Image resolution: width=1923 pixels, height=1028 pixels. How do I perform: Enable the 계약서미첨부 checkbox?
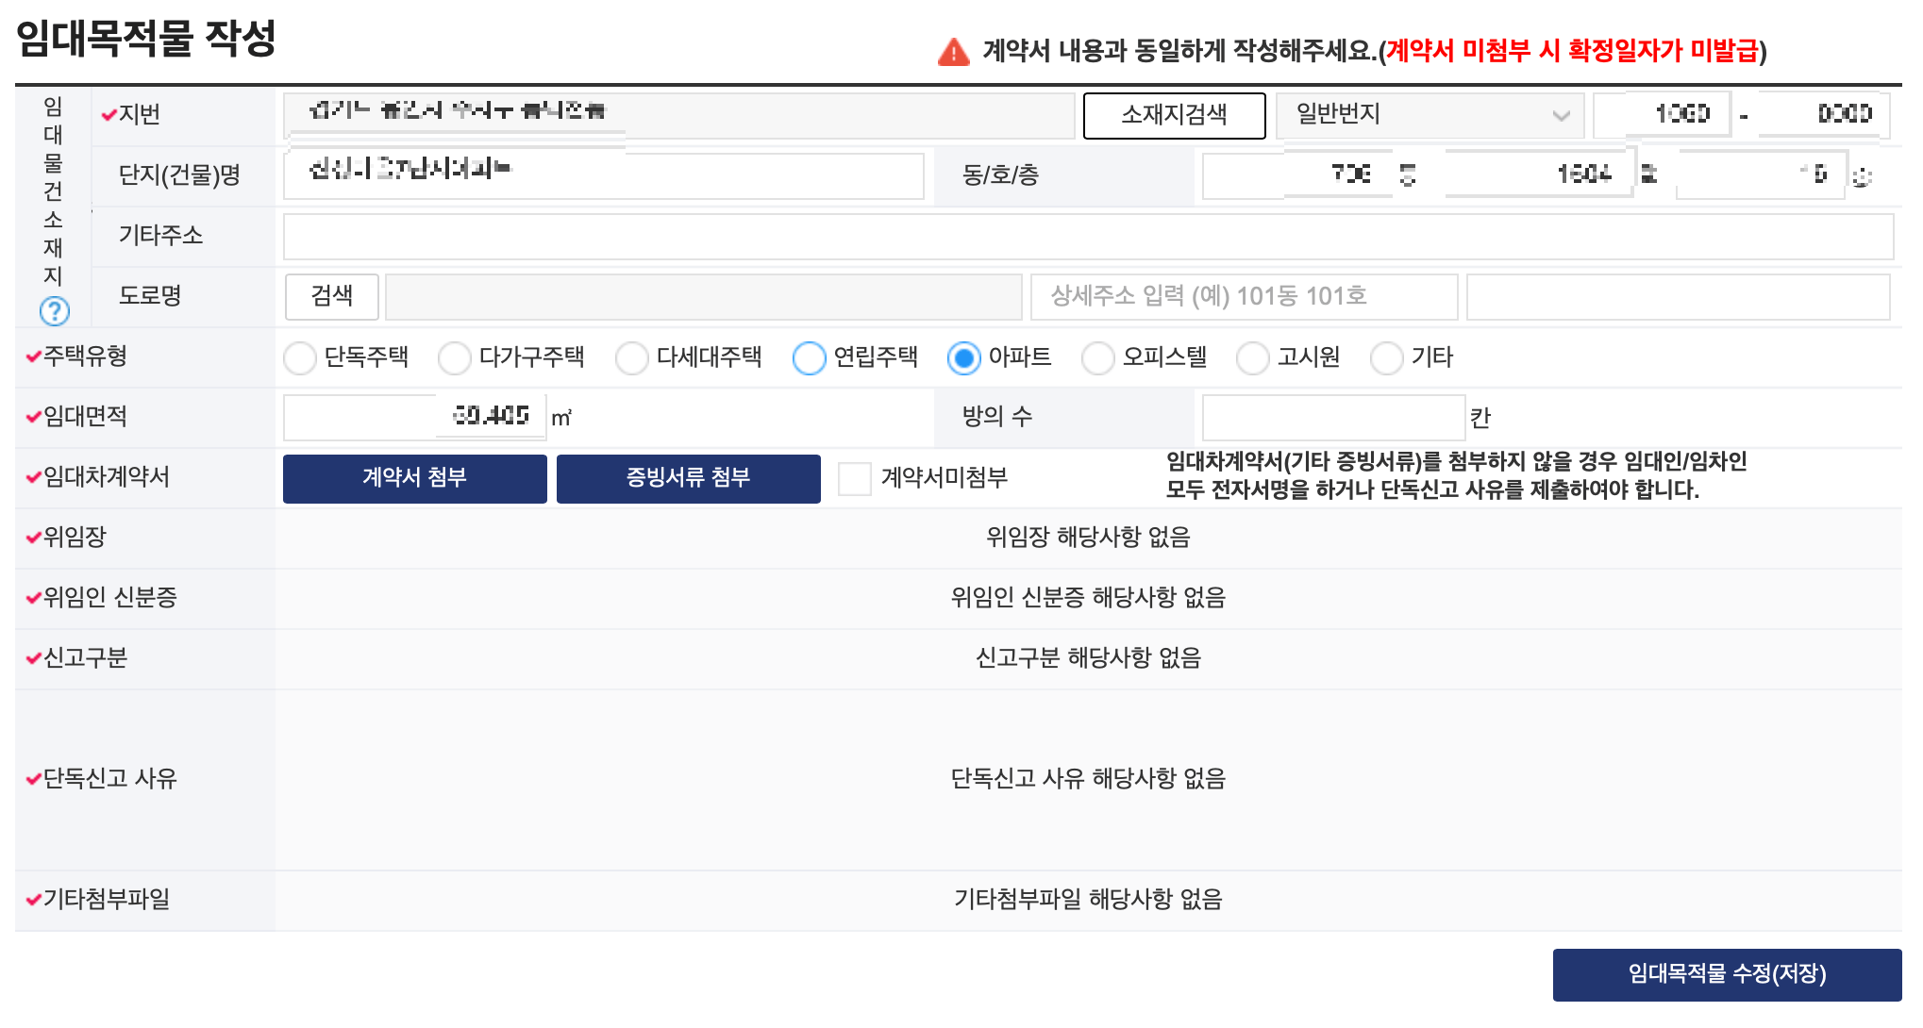point(857,479)
